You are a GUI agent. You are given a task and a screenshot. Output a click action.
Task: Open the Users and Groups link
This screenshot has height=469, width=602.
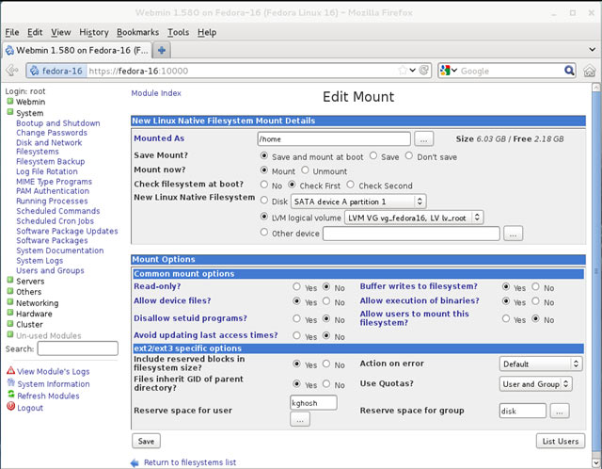click(x=50, y=270)
